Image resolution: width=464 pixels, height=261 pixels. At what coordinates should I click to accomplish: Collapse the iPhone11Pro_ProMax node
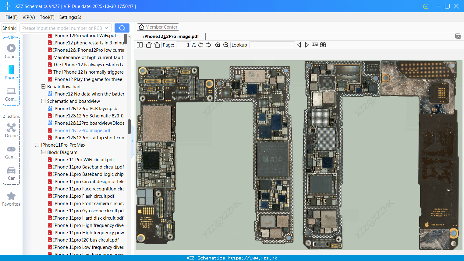pos(37,145)
